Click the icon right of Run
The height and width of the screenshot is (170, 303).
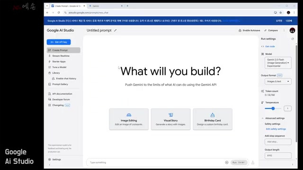pos(253,162)
